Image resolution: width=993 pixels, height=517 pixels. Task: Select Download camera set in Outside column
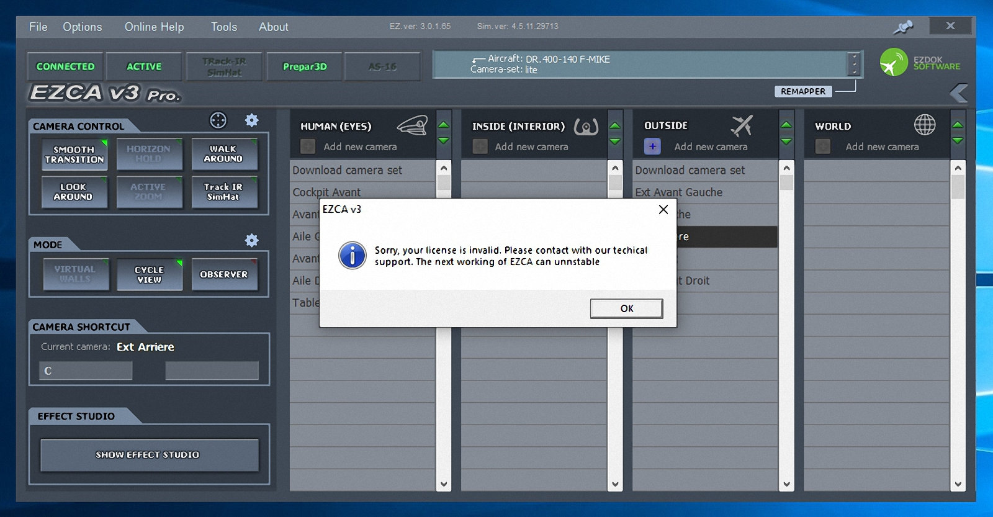(706, 170)
